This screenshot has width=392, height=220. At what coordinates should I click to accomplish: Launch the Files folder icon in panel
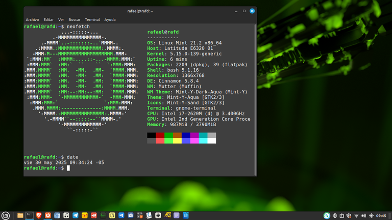[20, 215]
